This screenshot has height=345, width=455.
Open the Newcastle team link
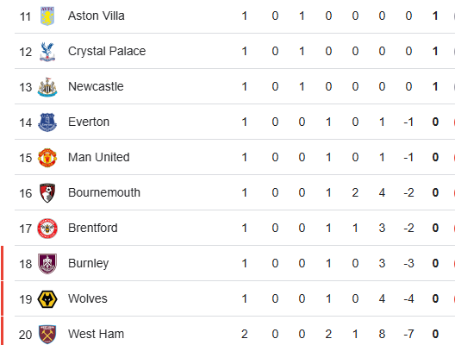(96, 86)
